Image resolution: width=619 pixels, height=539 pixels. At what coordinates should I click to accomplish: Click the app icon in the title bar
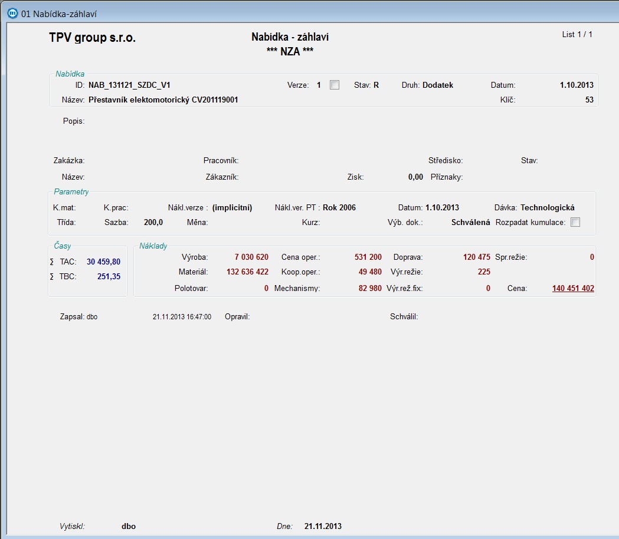[x=11, y=14]
